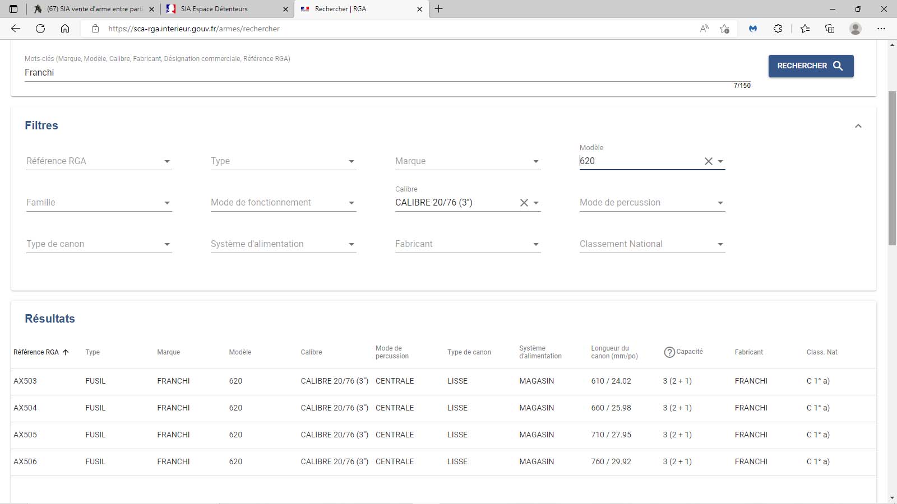Click the Mots-clés field containing Franchi
Screen dimensions: 897x504
[x=387, y=73]
